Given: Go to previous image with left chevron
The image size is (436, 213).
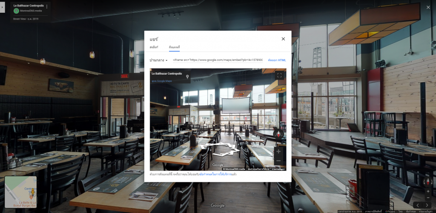Looking at the screenshot, I should point(418,205).
